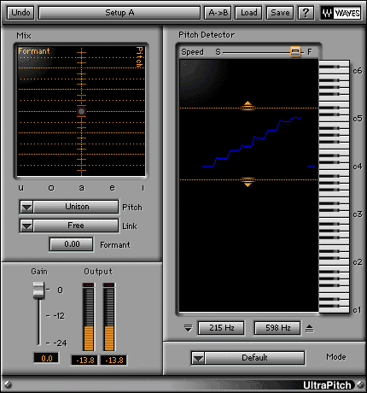Click the upper limit up-arrow icon beside 598 Hz
This screenshot has width=367, height=393.
pos(310,328)
